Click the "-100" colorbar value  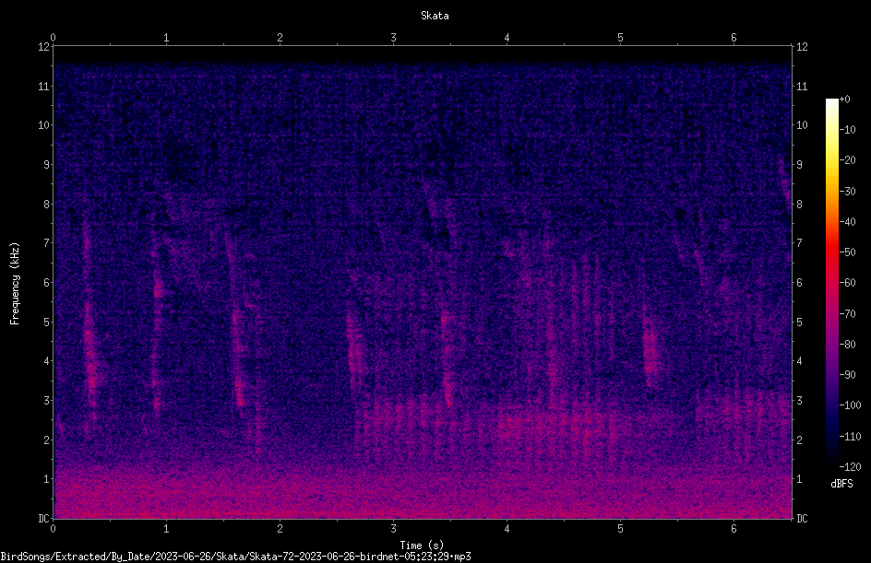851,405
